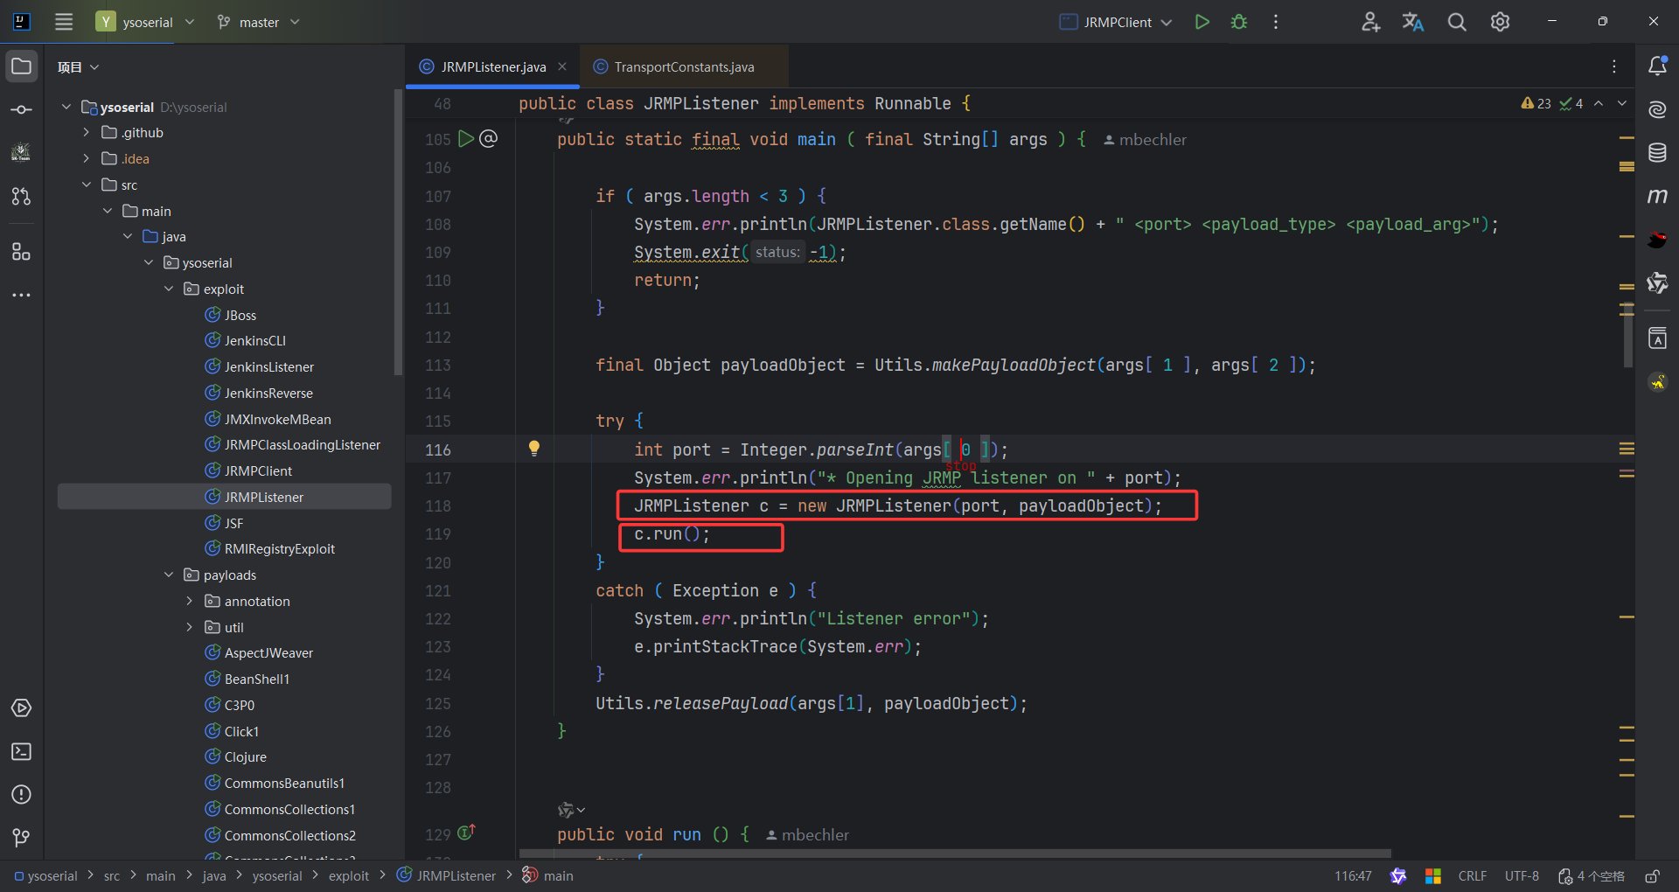The width and height of the screenshot is (1679, 892).
Task: Click mbechler author hint on main
Action: [x=1145, y=140]
